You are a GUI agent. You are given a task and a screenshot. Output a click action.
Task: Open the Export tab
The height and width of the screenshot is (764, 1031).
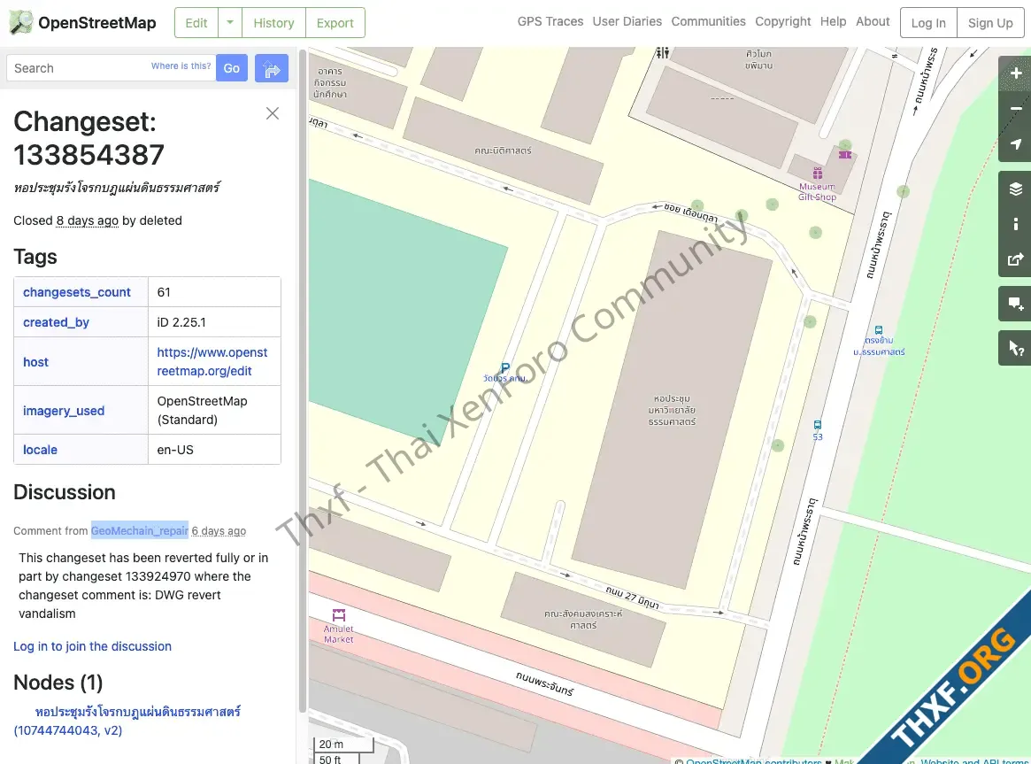pyautogui.click(x=335, y=22)
